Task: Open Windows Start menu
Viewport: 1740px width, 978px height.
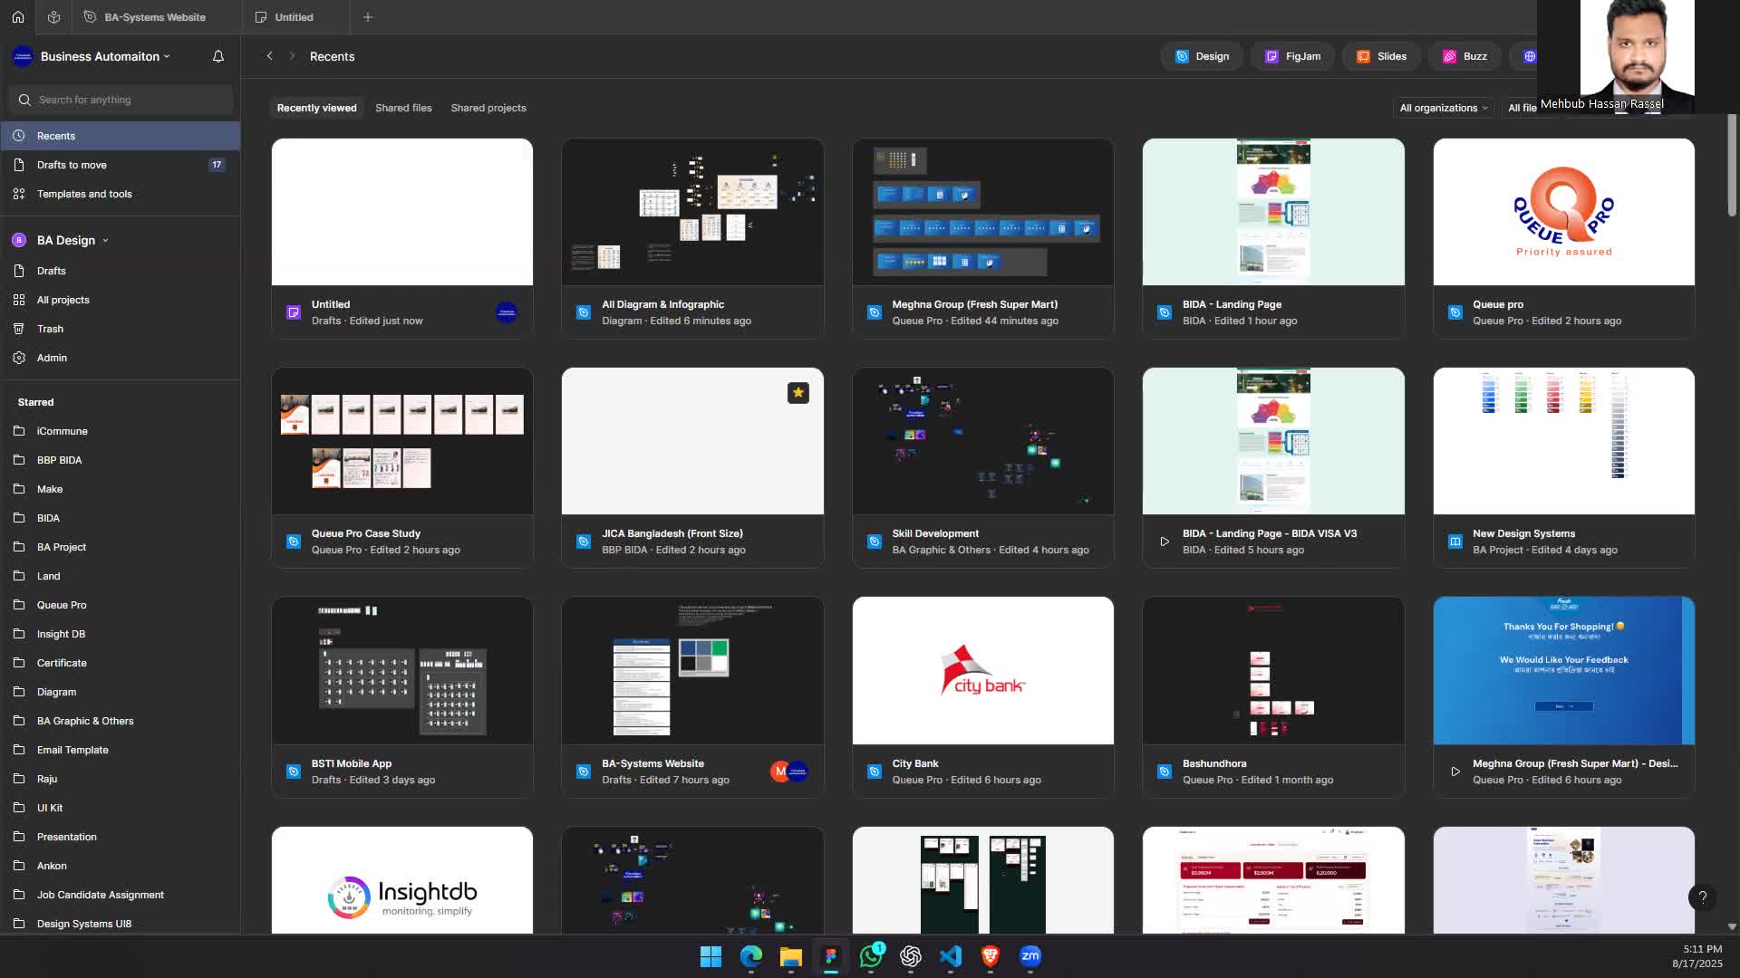Action: [710, 956]
